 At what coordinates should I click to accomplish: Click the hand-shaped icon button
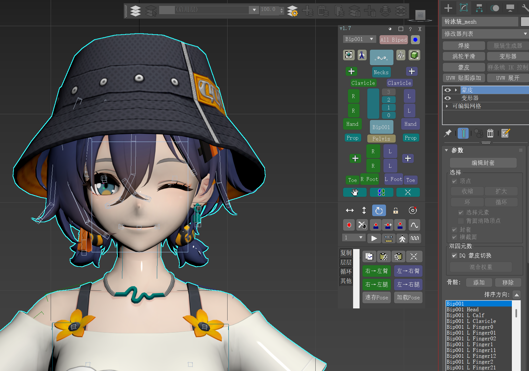(x=355, y=192)
